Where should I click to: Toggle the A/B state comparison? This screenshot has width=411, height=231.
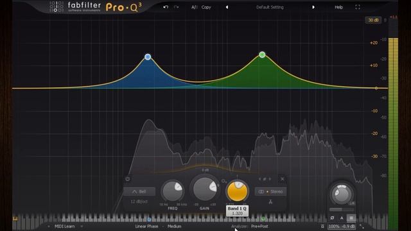coord(194,7)
